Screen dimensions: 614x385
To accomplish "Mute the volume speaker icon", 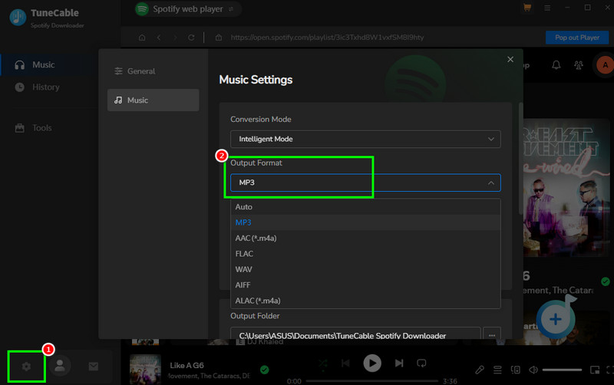I will 533,370.
